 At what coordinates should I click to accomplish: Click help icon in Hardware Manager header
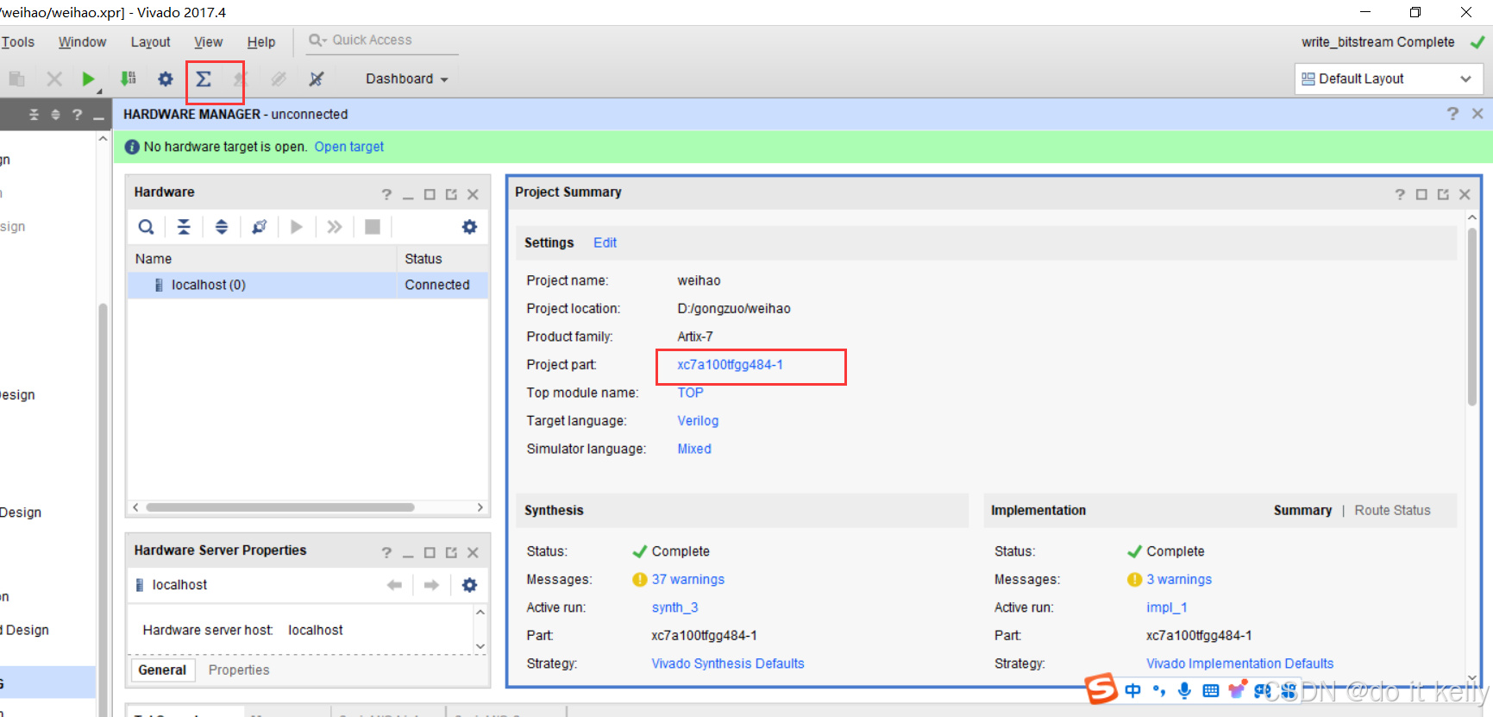pos(1452,114)
